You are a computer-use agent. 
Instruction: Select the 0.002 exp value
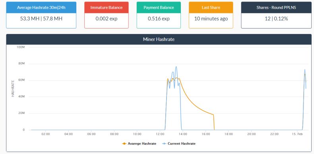[x=107, y=19]
